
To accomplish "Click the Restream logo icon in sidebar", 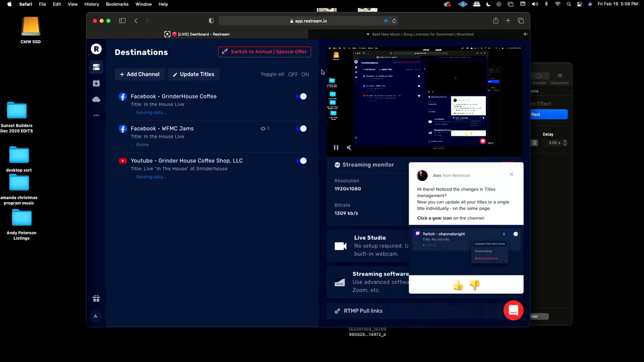I will [x=96, y=49].
